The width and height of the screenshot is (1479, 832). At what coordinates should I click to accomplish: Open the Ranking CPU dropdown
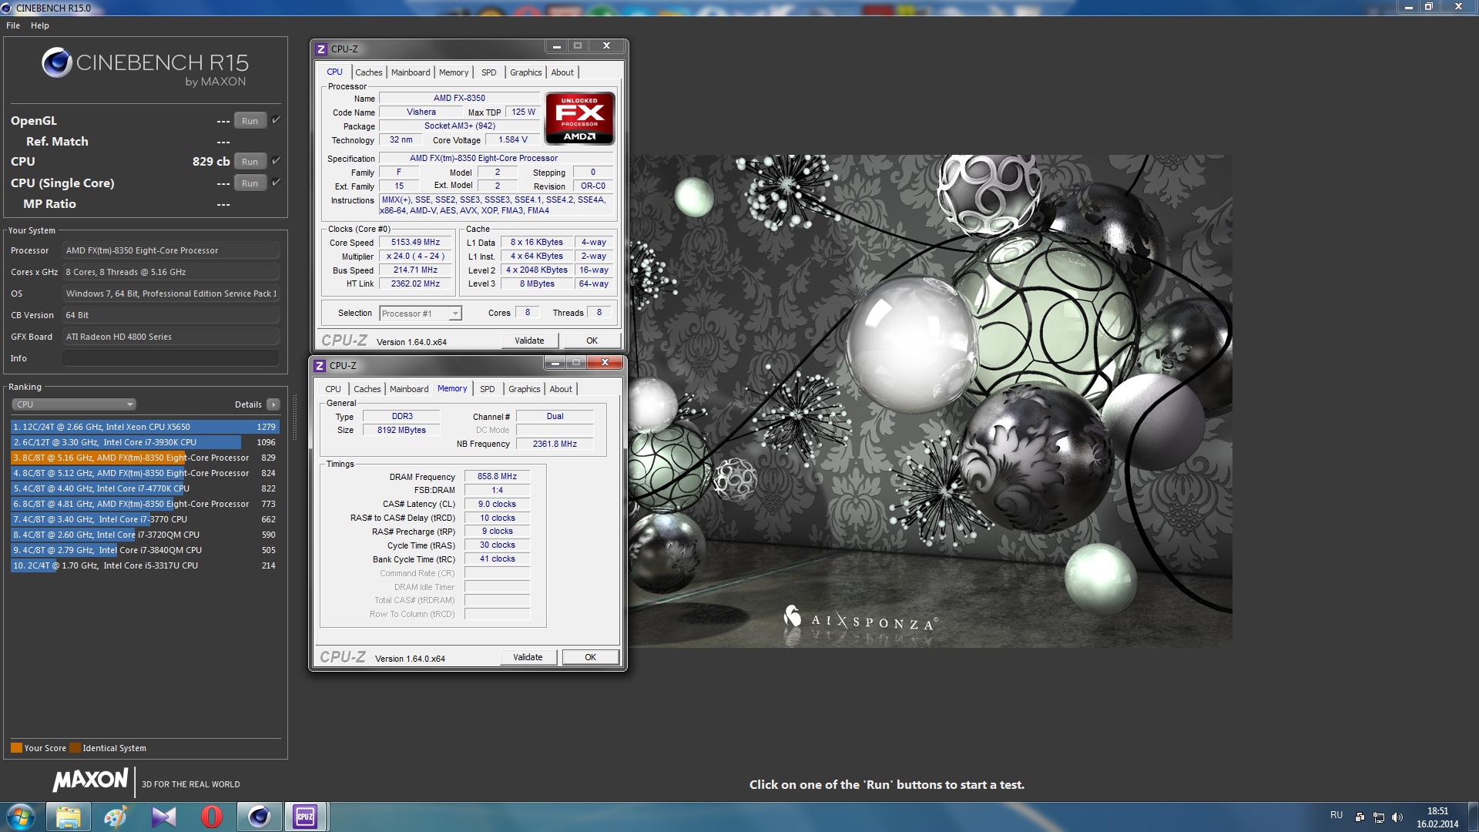tap(74, 404)
